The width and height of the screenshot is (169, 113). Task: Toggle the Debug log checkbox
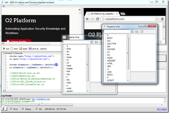pyautogui.click(x=23, y=109)
